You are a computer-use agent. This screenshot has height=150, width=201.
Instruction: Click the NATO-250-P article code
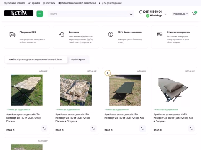point(43,141)
